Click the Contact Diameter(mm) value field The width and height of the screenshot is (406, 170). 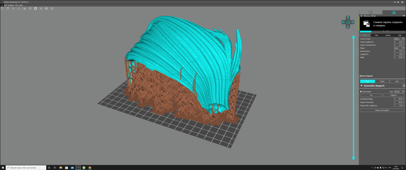(399, 45)
